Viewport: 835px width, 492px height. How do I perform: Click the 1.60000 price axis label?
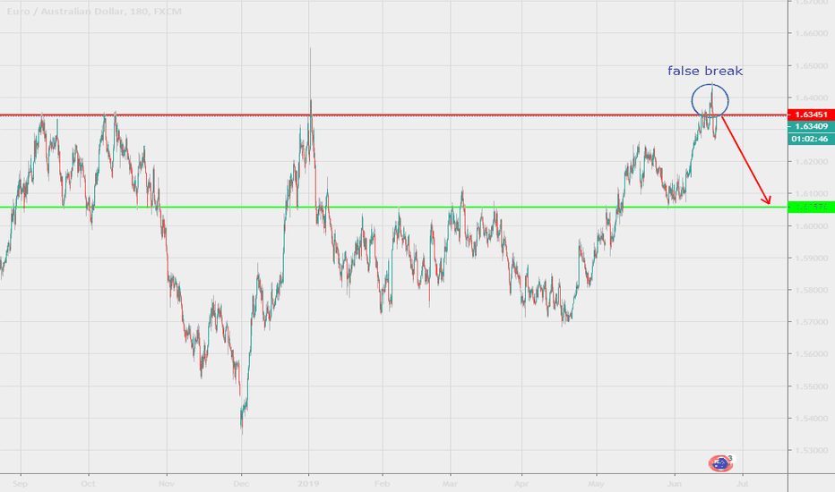pyautogui.click(x=812, y=226)
